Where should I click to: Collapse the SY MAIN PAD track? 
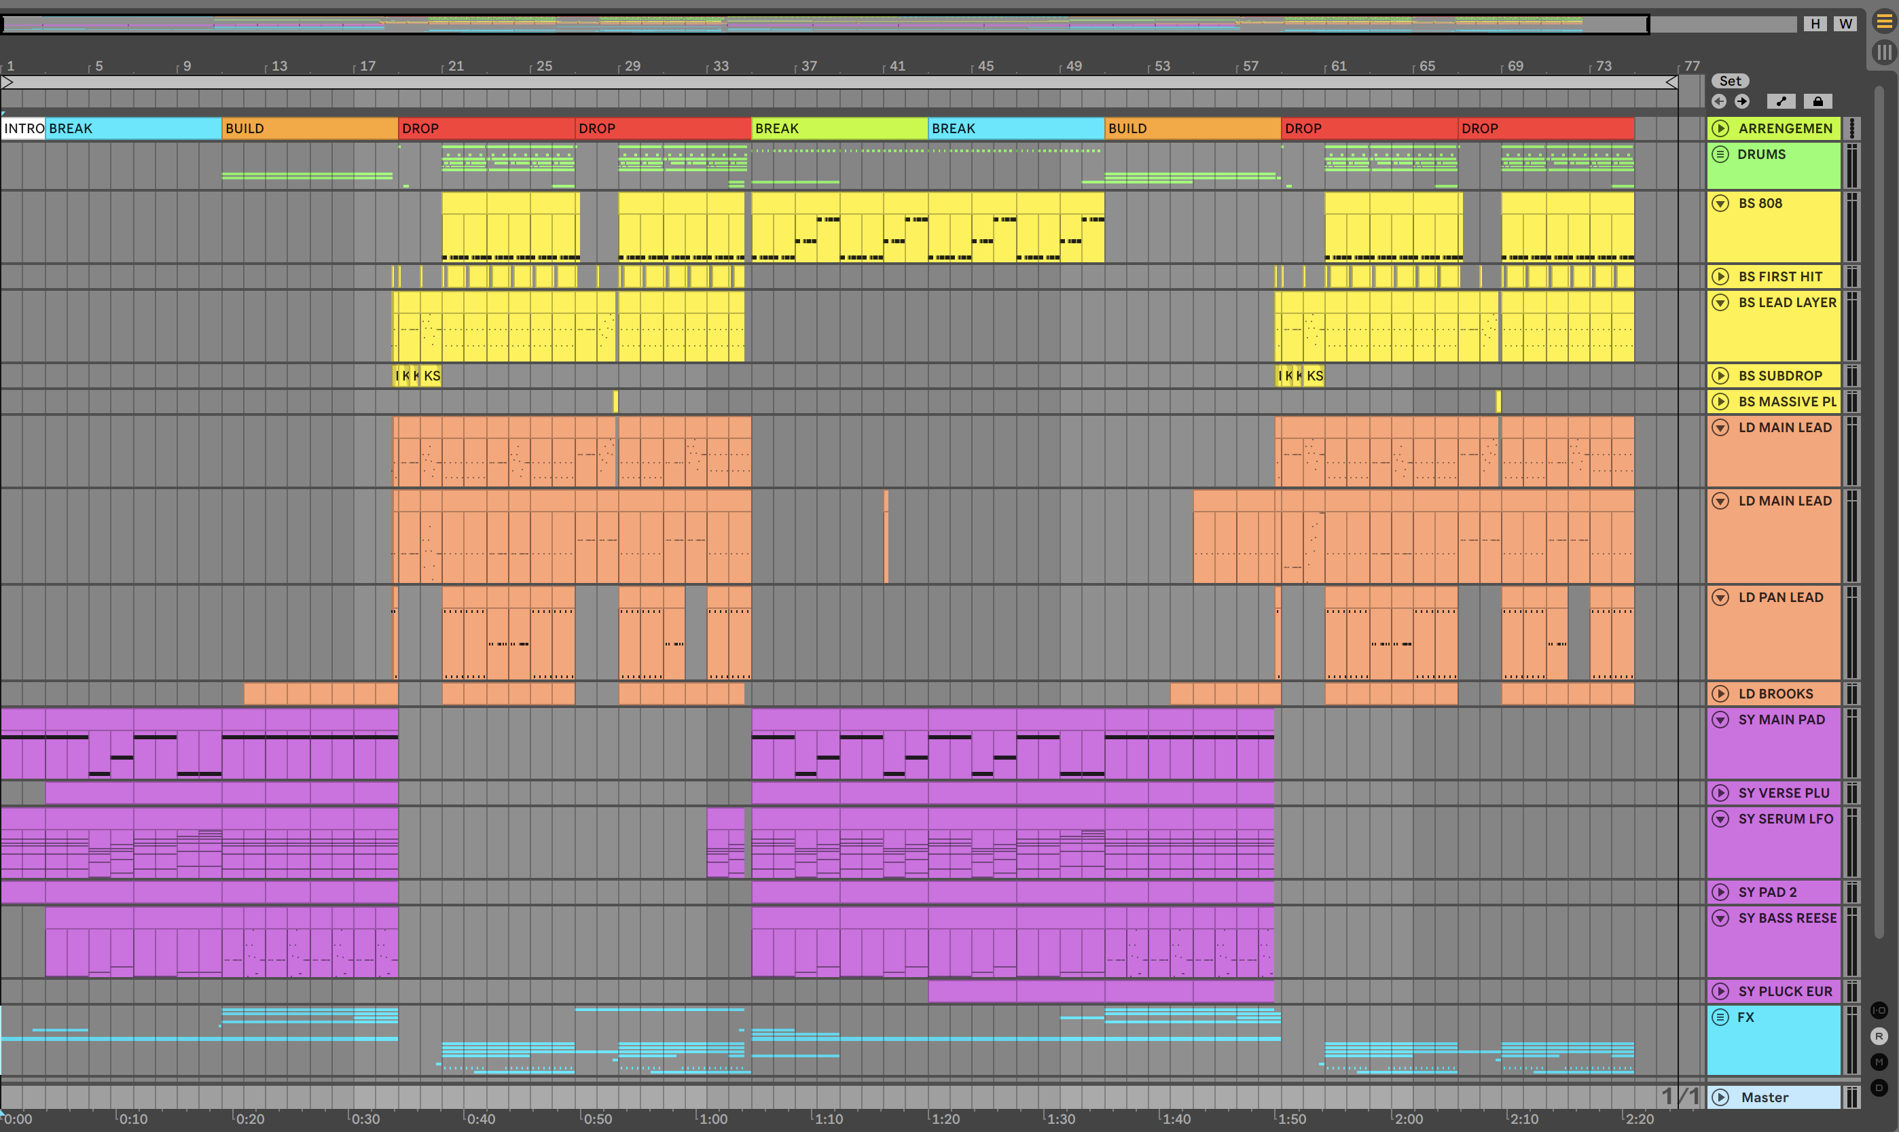click(1720, 720)
